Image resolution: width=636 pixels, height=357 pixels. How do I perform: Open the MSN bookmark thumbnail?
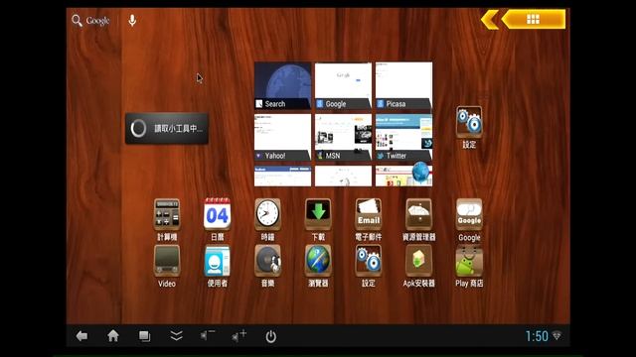343,138
